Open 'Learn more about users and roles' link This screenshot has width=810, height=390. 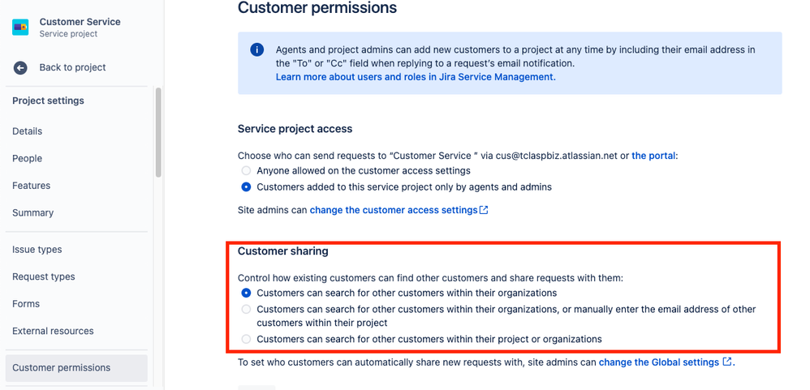[416, 77]
